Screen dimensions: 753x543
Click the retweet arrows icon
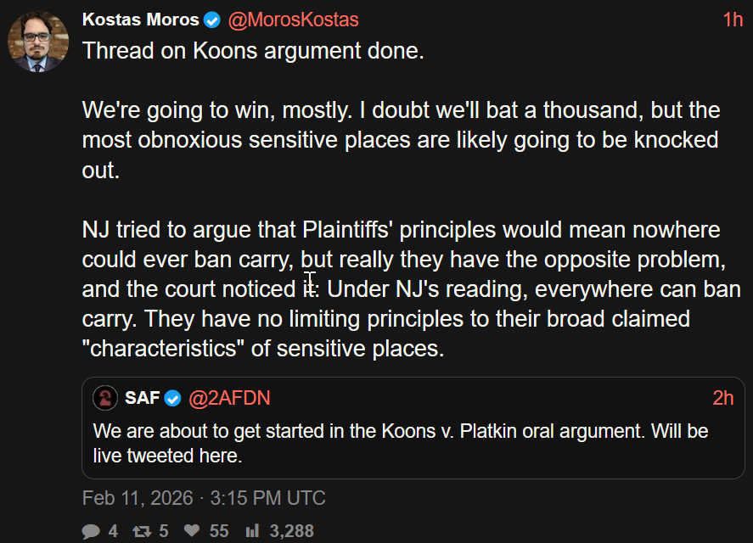point(141,531)
